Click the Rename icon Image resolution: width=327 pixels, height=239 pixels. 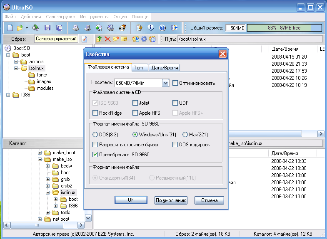click(x=124, y=39)
